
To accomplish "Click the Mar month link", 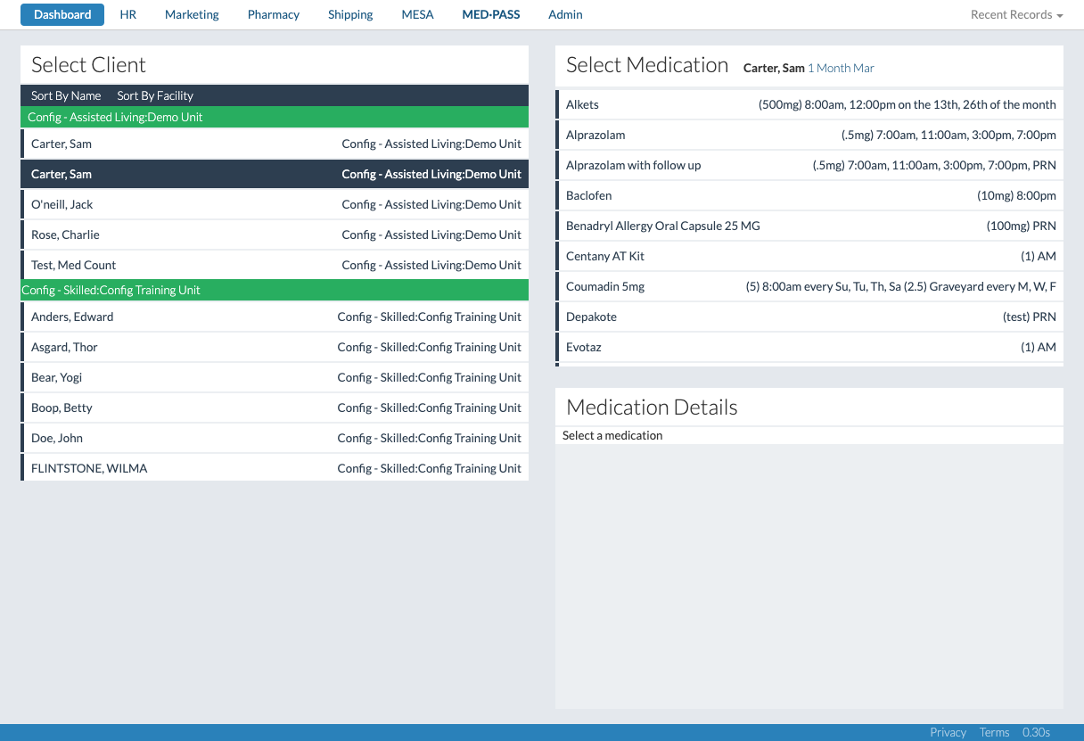I will click(x=864, y=68).
